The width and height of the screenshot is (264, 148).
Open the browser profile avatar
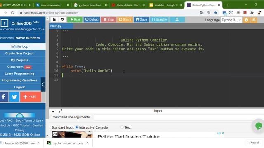click(x=259, y=13)
